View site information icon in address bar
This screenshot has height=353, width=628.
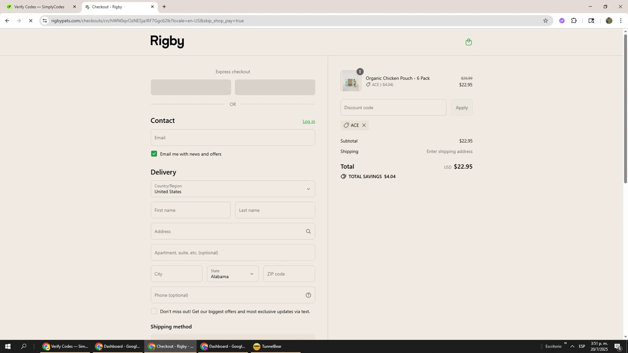click(45, 20)
